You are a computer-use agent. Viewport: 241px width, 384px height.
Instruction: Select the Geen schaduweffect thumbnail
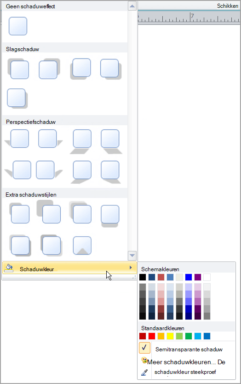pos(18,26)
